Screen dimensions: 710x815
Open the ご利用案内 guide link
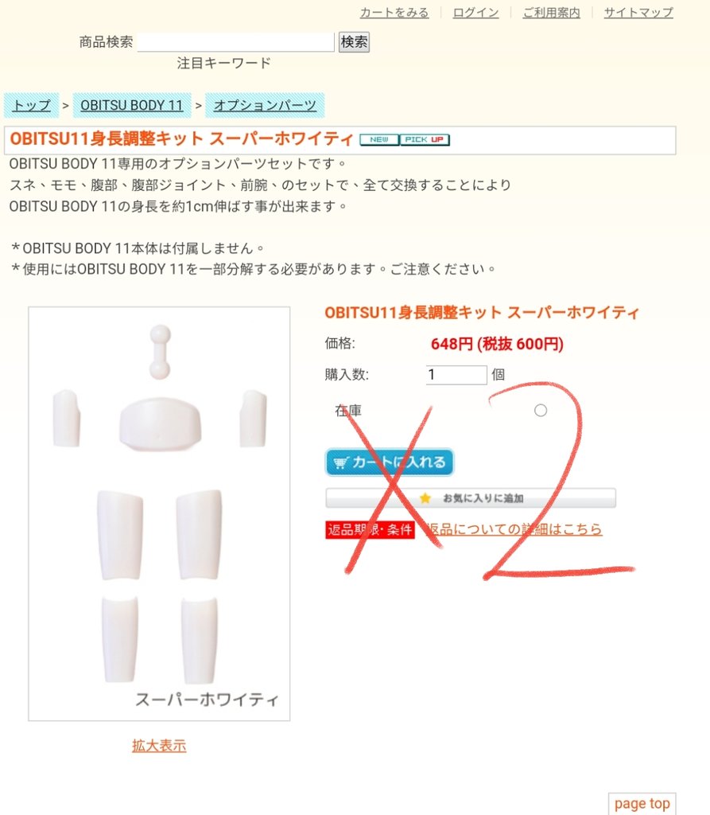pyautogui.click(x=551, y=13)
